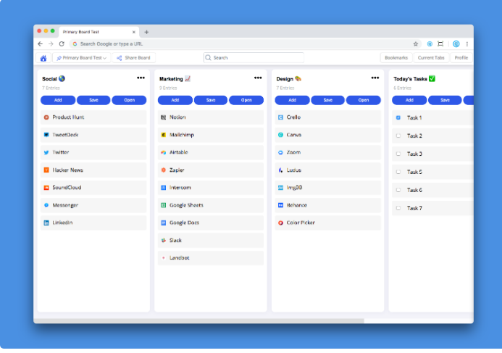Reload the page with refresh icon
Screen dimensions: 502x353
pyautogui.click(x=62, y=44)
